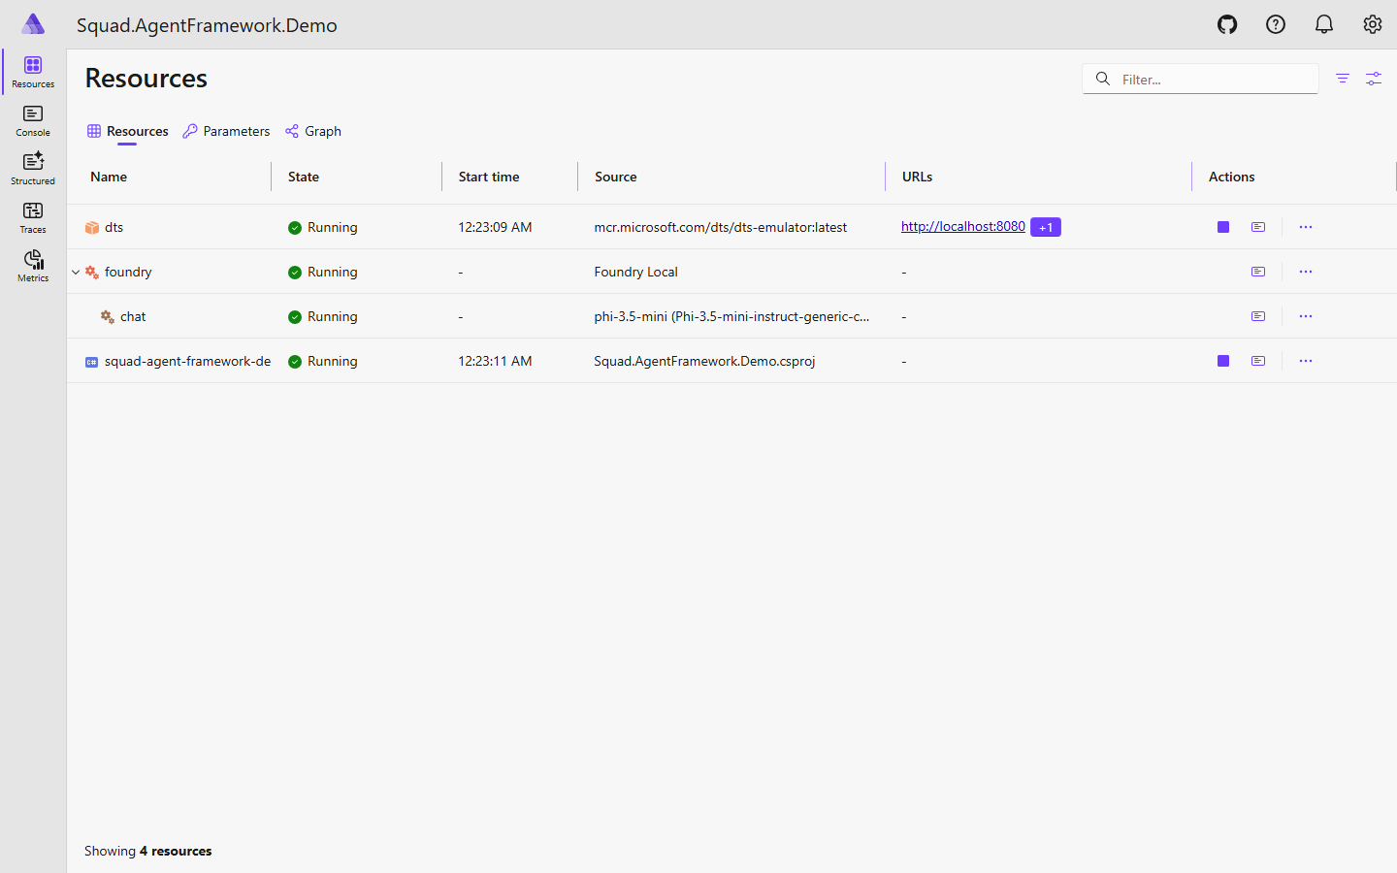
Task: Click the 12:23:09 AM start time
Action: click(x=495, y=227)
